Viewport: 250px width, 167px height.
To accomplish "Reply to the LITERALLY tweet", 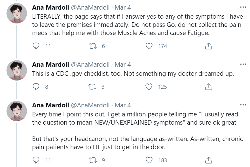I will click(36, 46).
